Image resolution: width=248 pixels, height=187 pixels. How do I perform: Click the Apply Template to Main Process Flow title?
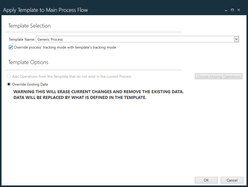46,10
